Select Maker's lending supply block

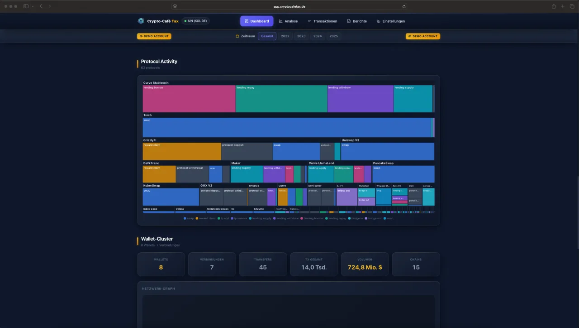247,174
